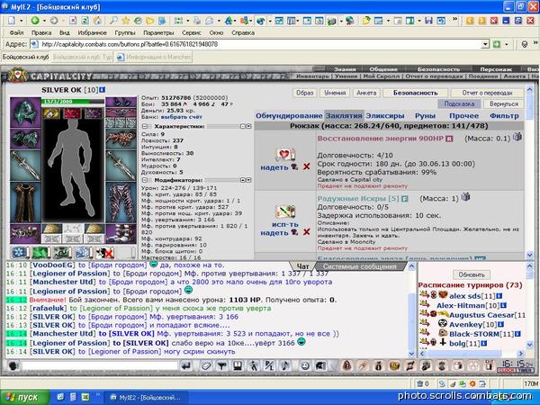Open the Фильтр inventory tab

click(x=504, y=116)
